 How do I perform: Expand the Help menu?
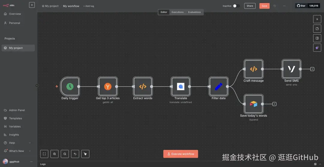(x=30, y=143)
